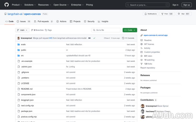The height and width of the screenshot is (122, 196).
Task: Open the evals folder
Action: pos(23,45)
